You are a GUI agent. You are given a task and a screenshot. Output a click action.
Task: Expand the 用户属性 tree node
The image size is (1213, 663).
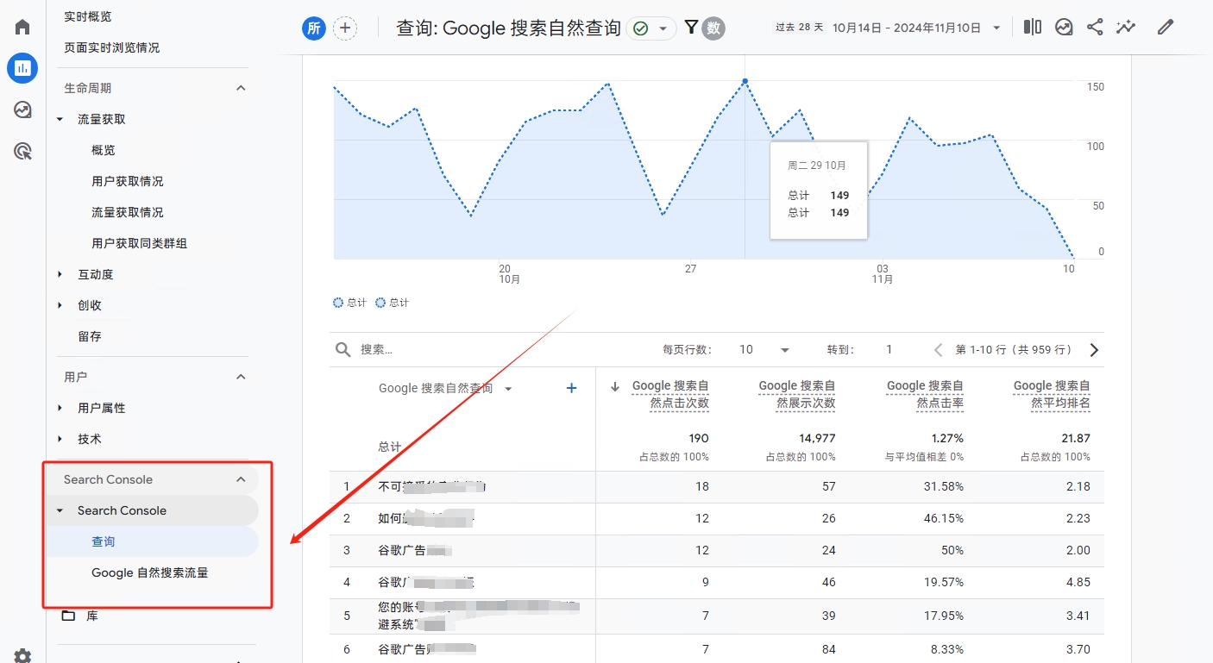click(60, 408)
